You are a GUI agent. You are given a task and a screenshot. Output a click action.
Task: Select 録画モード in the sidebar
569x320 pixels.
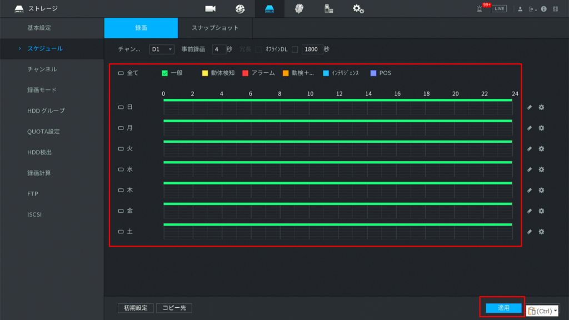(42, 90)
